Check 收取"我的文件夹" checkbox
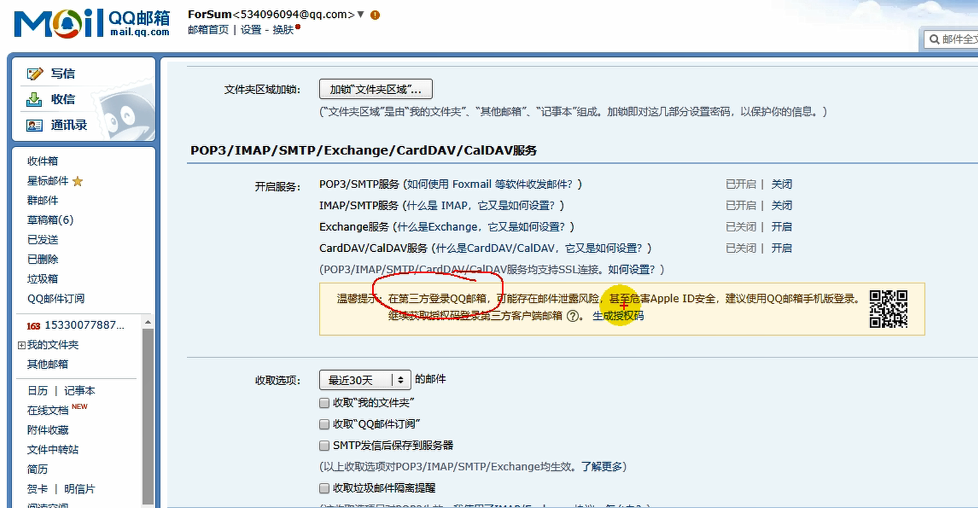This screenshot has height=508, width=978. [x=324, y=403]
